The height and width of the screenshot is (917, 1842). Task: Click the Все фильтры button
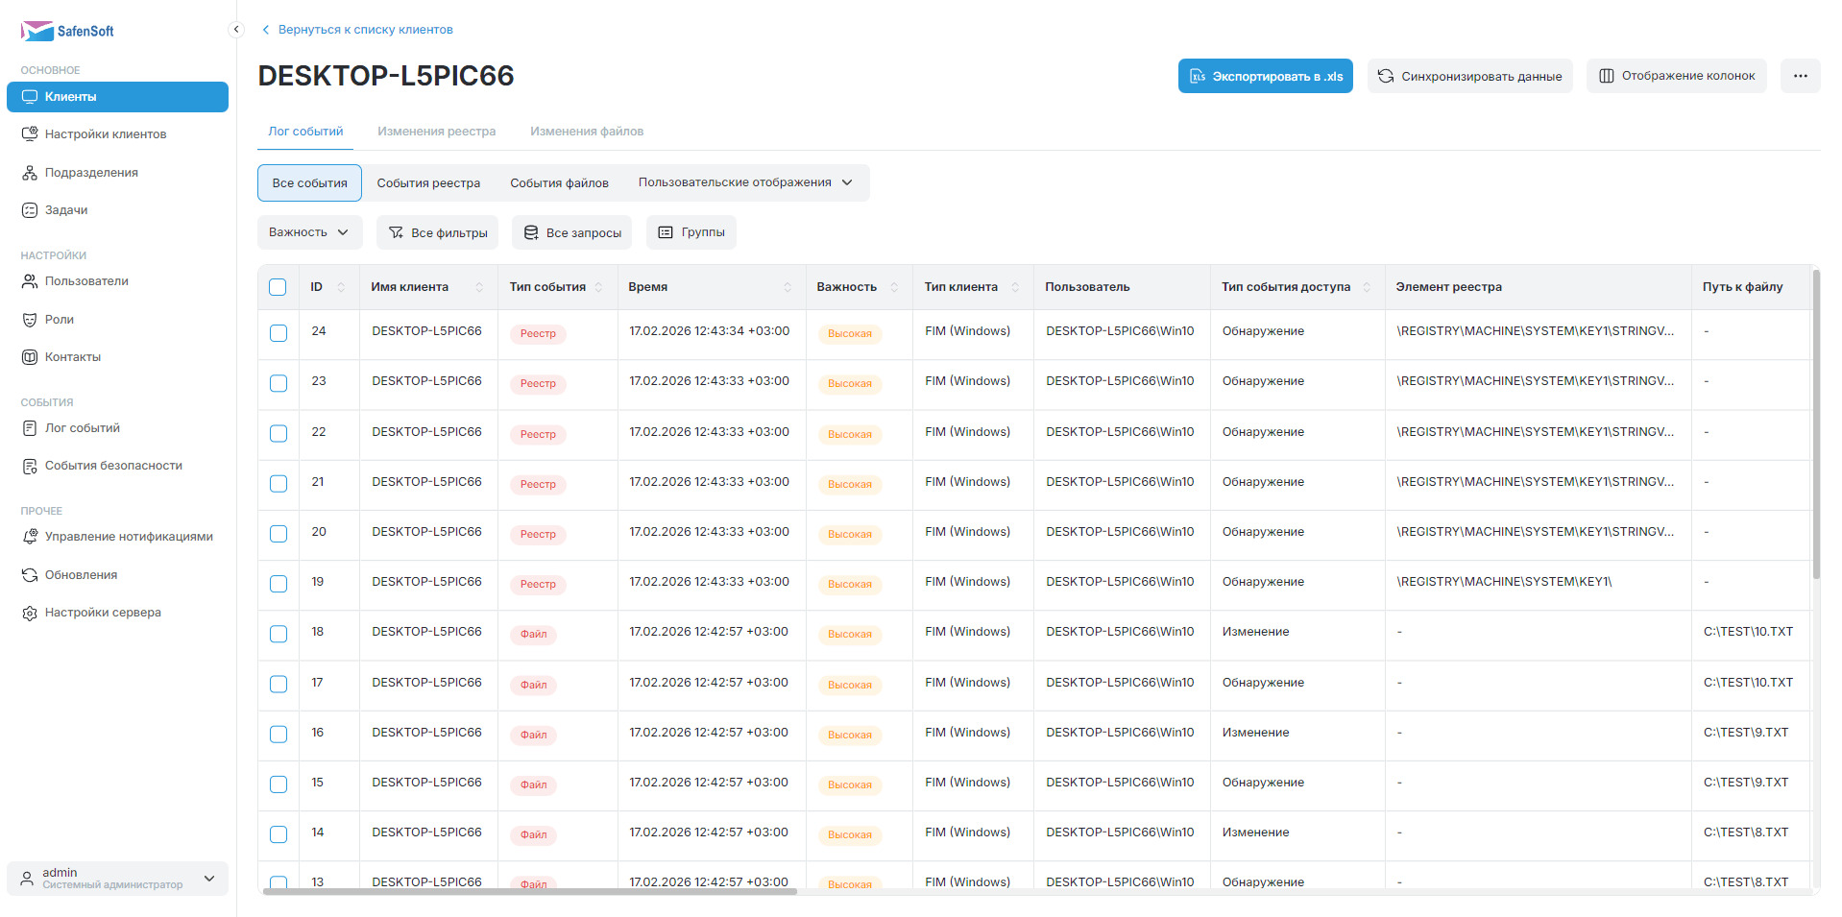[437, 232]
